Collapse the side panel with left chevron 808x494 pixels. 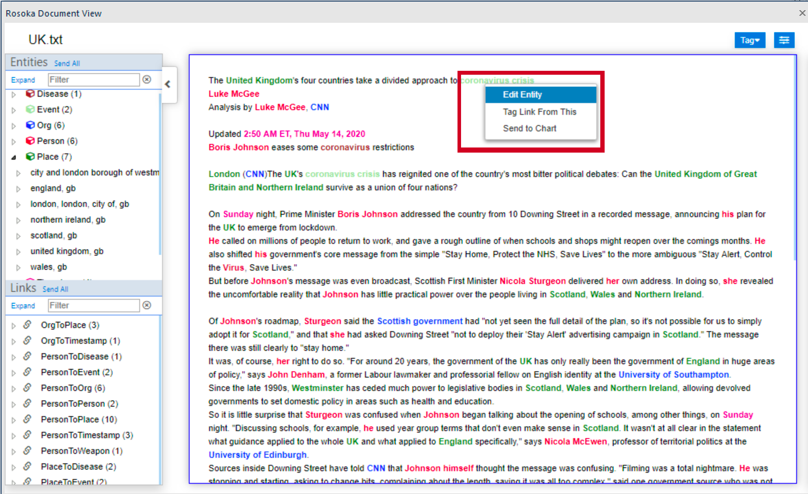tap(168, 84)
